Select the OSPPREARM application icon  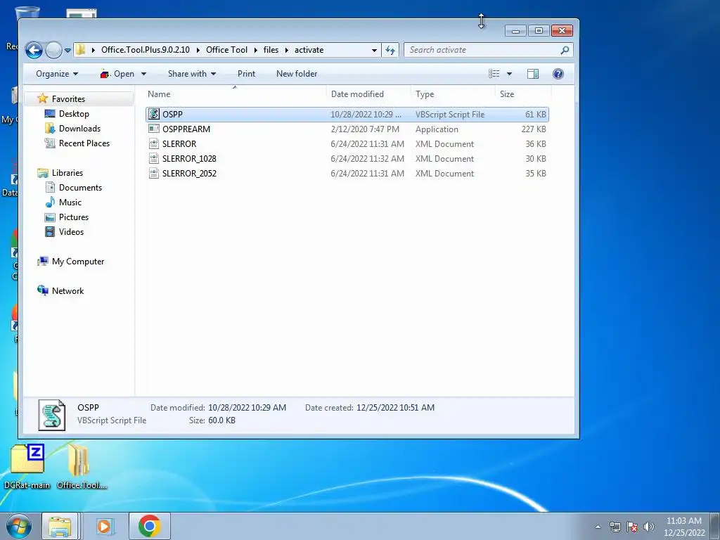pos(154,129)
